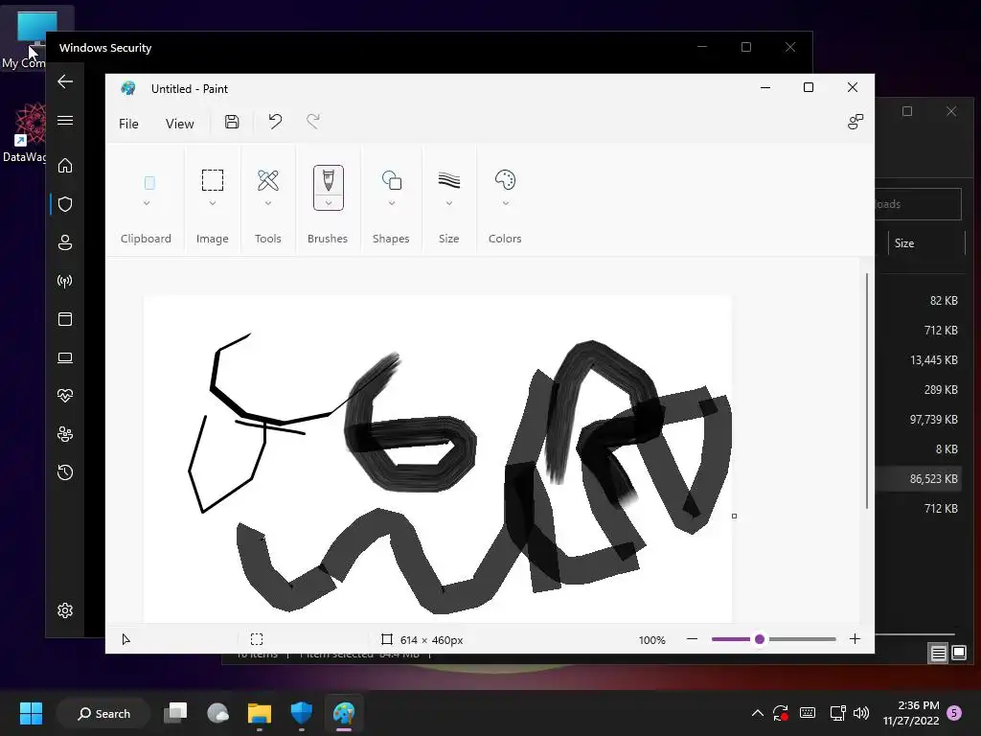Open Windows Security taskbar shield icon
The height and width of the screenshot is (736, 981).
(302, 713)
